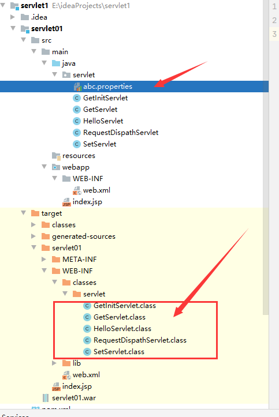Click the resources folder icon
Viewport: 279px width, 417px height.
[x=56, y=156]
